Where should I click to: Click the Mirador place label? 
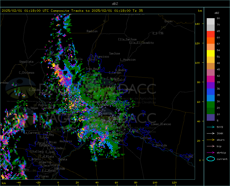(x=118, y=140)
